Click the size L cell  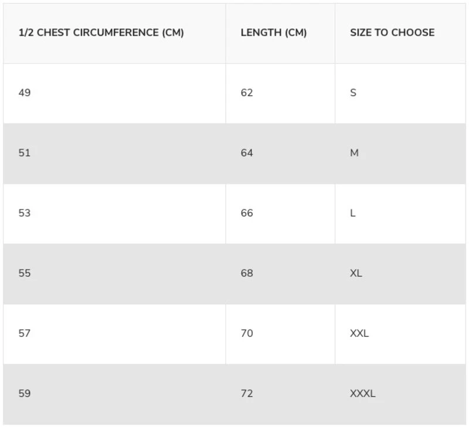click(x=353, y=213)
